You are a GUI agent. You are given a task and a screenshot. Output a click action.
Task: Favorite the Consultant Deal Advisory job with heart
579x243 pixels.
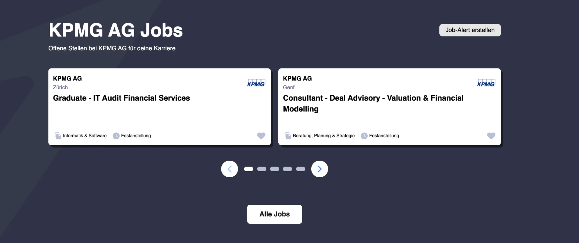(x=491, y=136)
